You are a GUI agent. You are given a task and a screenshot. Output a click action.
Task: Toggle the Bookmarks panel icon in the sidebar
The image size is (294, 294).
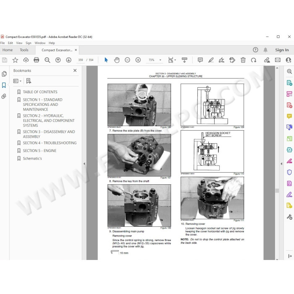pos(4,85)
